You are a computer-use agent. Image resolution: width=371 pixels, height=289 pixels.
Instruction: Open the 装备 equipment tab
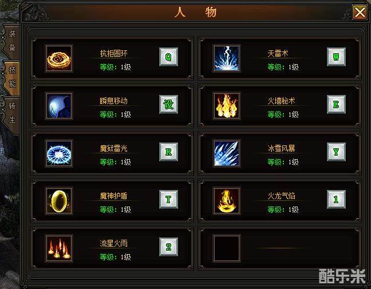click(x=11, y=41)
